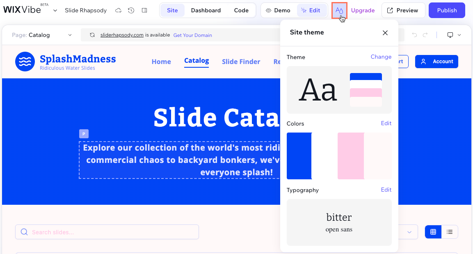Open the site history clock icon
This screenshot has height=254, width=473.
(131, 10)
